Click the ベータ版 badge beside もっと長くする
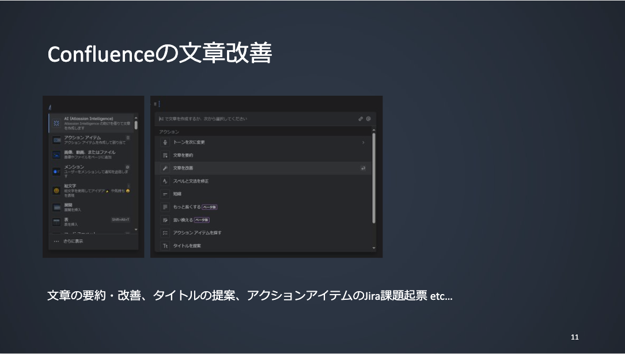The height and width of the screenshot is (354, 625). pyautogui.click(x=209, y=207)
